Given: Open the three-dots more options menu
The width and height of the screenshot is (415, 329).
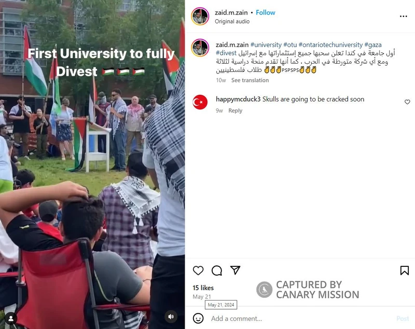Looking at the screenshot, I should tap(404, 17).
